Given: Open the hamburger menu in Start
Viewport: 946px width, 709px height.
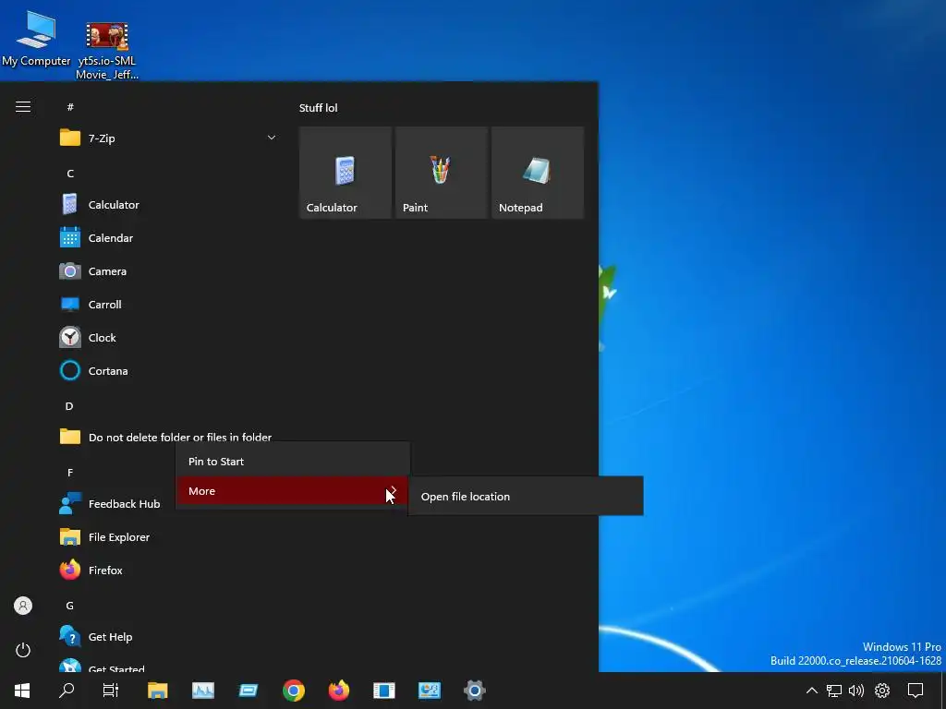Looking at the screenshot, I should tap(23, 107).
